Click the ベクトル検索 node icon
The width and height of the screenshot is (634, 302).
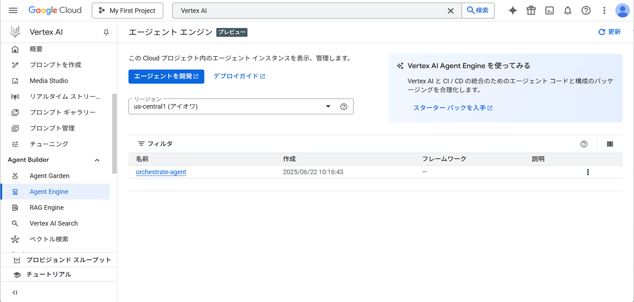tap(15, 239)
